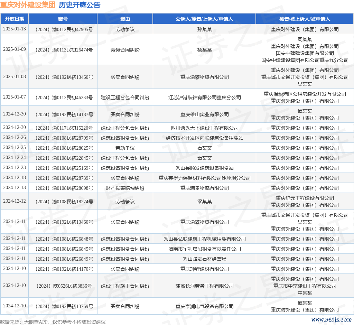The height and width of the screenshot is (325, 354).
Task: Click plaintiff 秀山县弘联建筑工程机械租赁有限公司
Action: pos(205,239)
